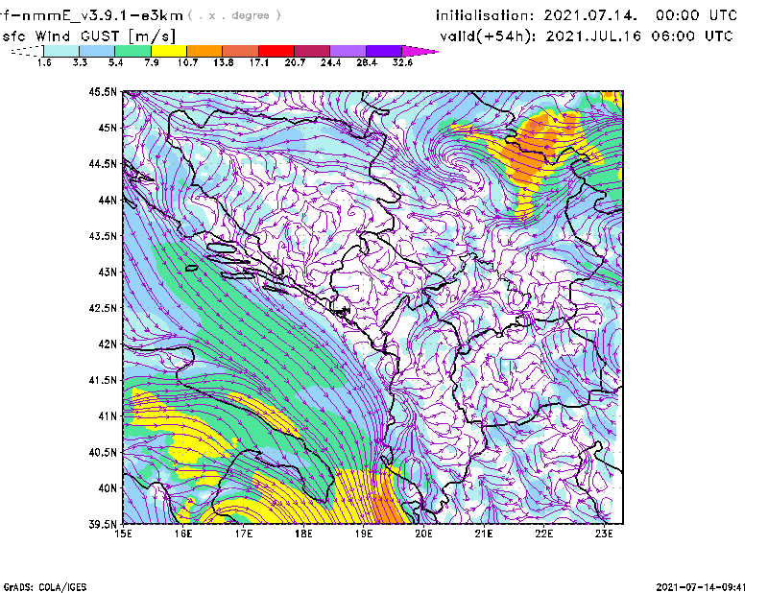This screenshot has width=768, height=593.
Task: Click the lavender 24.4–28.4 legend swatch
Action: [348, 51]
